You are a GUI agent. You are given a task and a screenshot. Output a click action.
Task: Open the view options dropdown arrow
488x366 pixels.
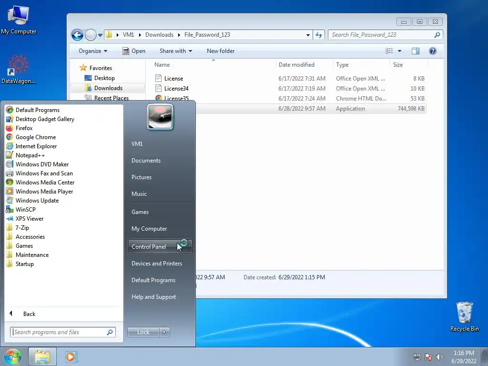click(400, 51)
